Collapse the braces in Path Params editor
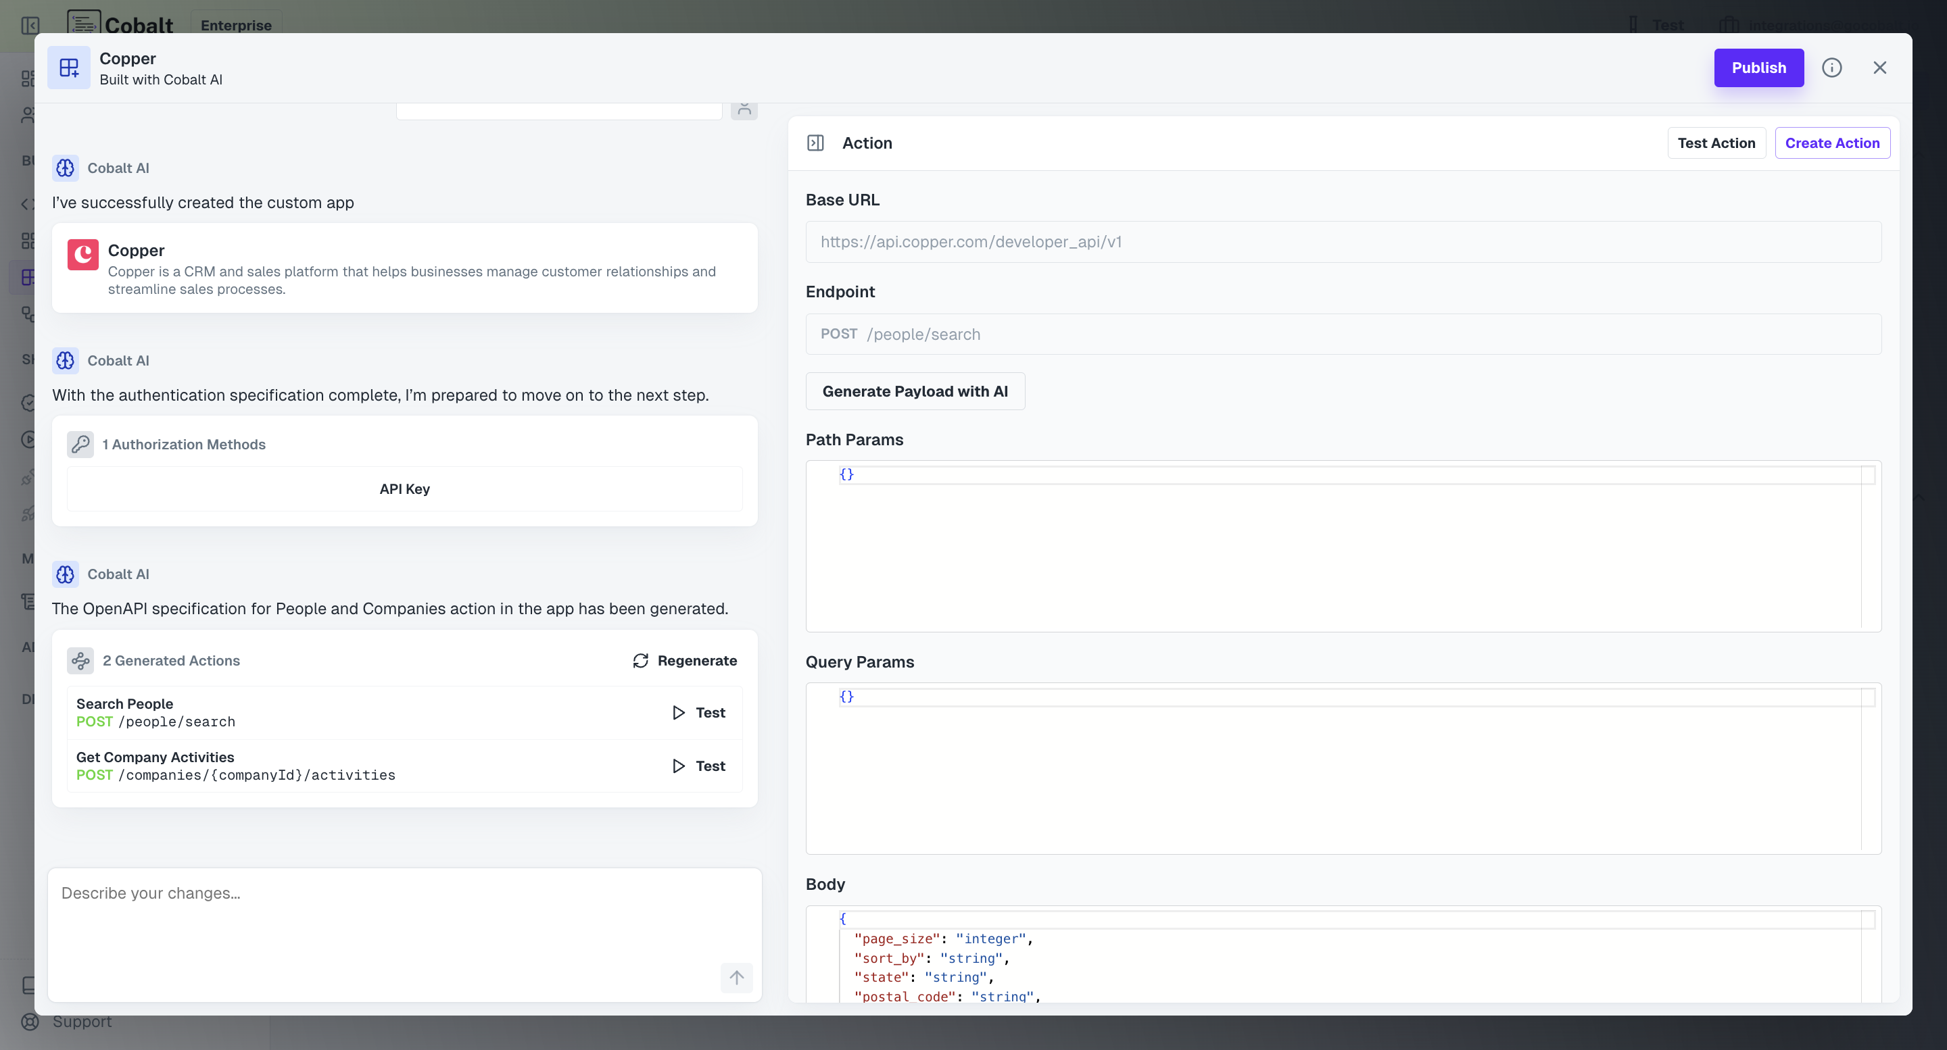Screen dimensions: 1947x1050 (x=847, y=474)
